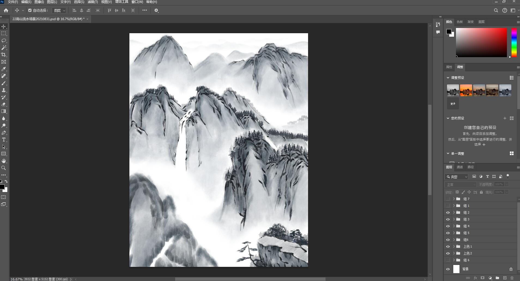
Task: Switch to the 色板 tab
Action: 460,22
